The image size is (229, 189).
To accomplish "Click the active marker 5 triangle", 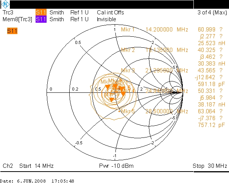I will [x=123, y=92].
